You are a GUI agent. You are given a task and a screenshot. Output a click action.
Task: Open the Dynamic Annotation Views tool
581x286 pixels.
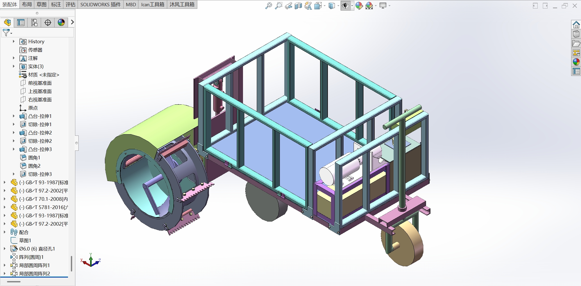(308, 5)
